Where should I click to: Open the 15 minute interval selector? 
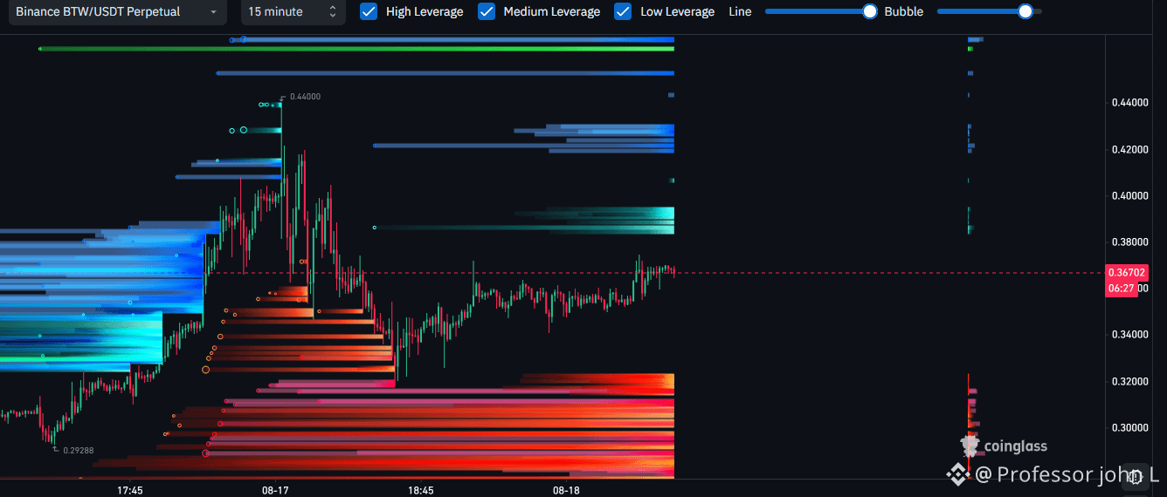coord(293,12)
